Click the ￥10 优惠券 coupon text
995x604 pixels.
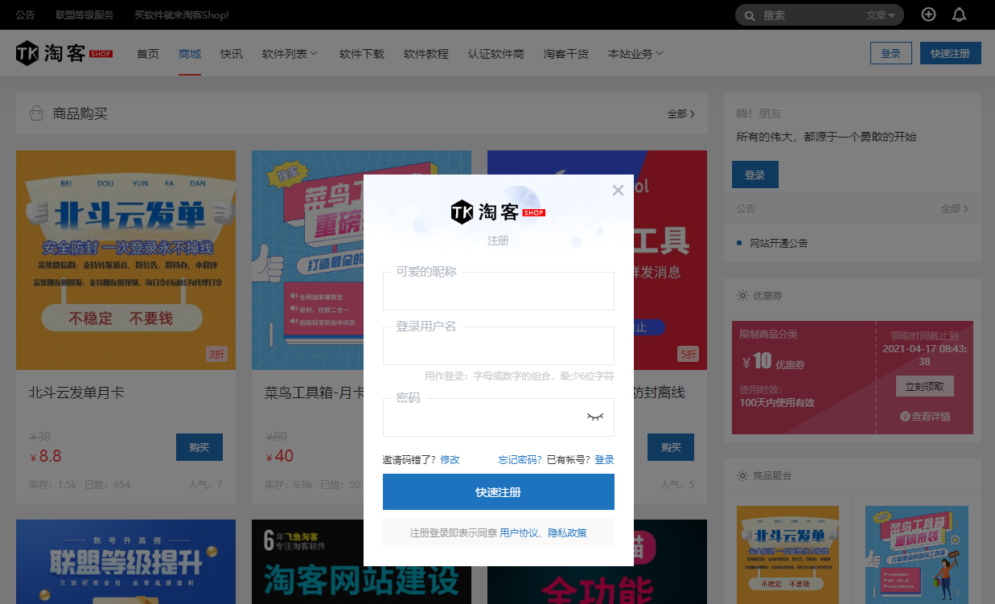[773, 362]
